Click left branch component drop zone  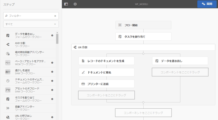[106, 95]
